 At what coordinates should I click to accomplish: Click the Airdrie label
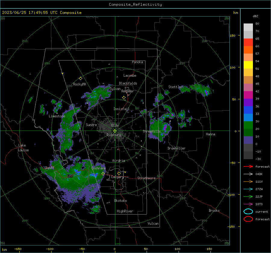click(119, 161)
